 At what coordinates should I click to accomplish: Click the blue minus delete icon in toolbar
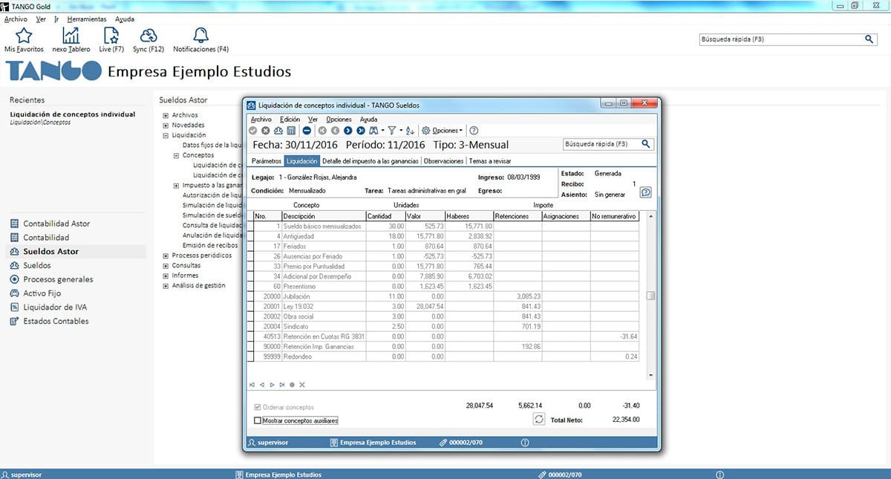[x=307, y=130]
